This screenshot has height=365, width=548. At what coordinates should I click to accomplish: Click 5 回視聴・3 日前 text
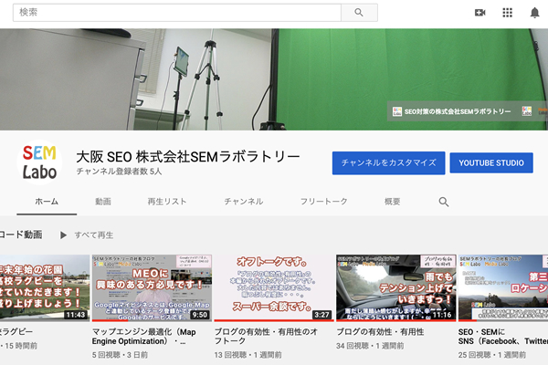pyautogui.click(x=120, y=355)
